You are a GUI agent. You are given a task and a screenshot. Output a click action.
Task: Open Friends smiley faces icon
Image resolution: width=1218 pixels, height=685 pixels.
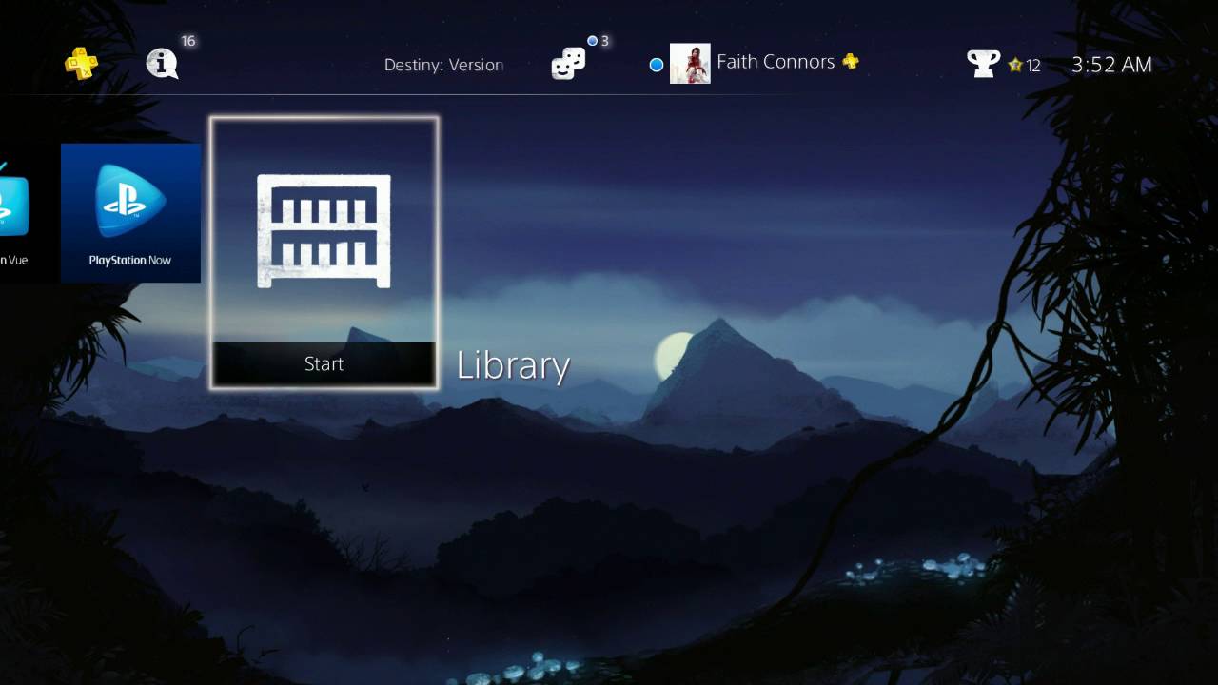pyautogui.click(x=568, y=64)
